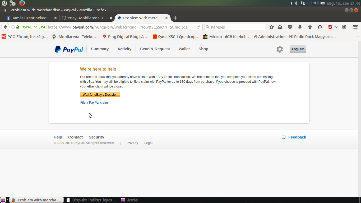Screen dimensions: 361x203
Task: Open Summary in PayPal navigation
Action: click(100, 49)
